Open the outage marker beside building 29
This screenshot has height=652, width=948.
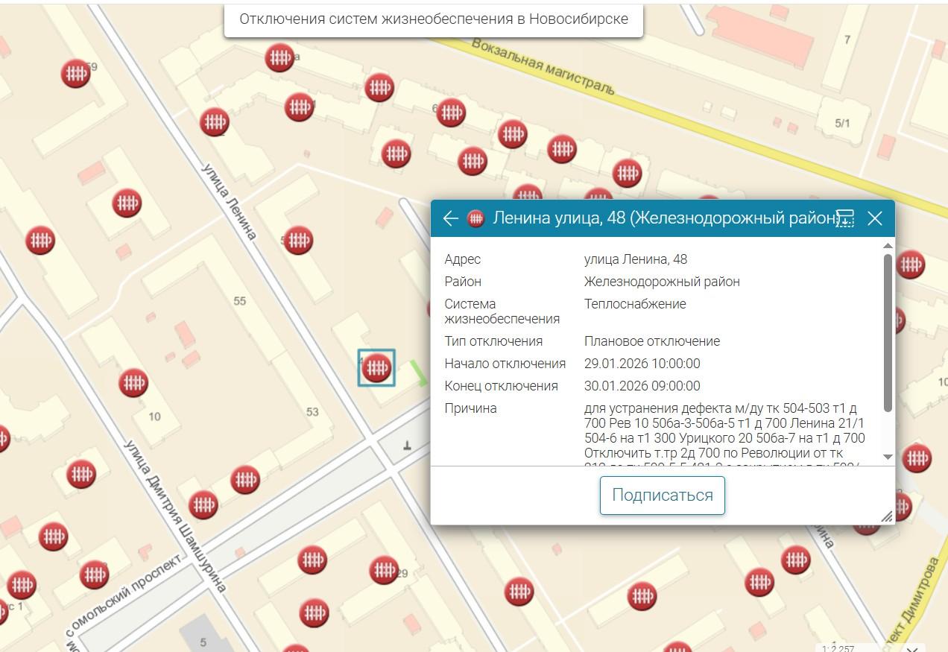[x=384, y=571]
